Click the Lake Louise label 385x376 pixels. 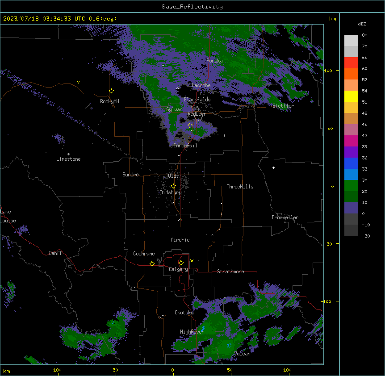pyautogui.click(x=8, y=216)
